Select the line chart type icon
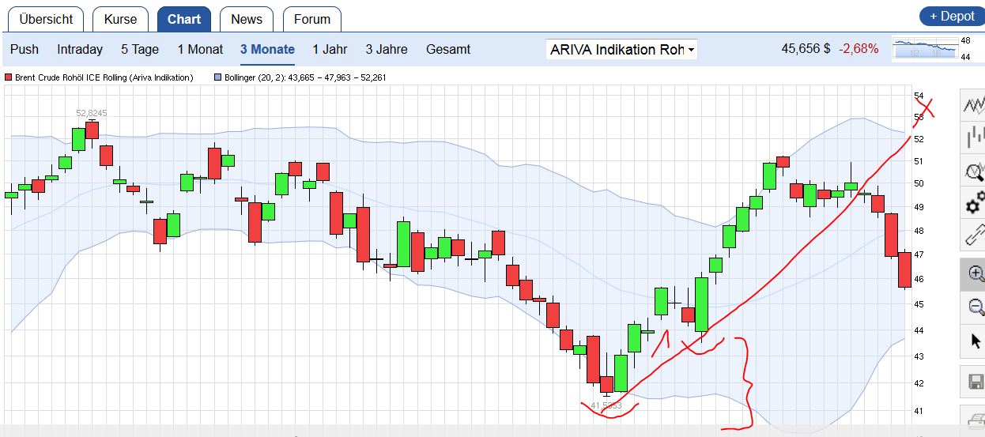 (x=974, y=104)
